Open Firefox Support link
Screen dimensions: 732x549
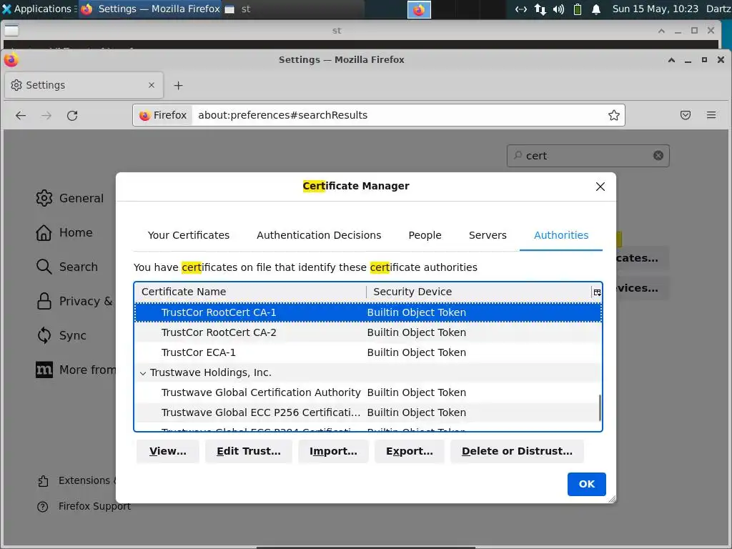[x=84, y=506]
